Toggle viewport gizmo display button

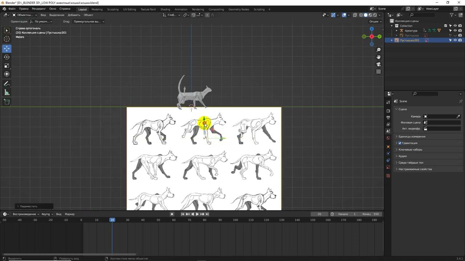click(x=333, y=15)
